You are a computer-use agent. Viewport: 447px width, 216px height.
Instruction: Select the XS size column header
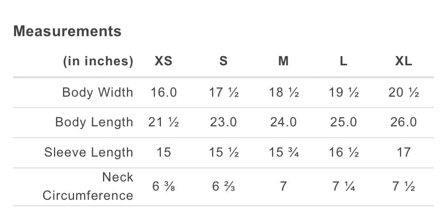(x=164, y=62)
